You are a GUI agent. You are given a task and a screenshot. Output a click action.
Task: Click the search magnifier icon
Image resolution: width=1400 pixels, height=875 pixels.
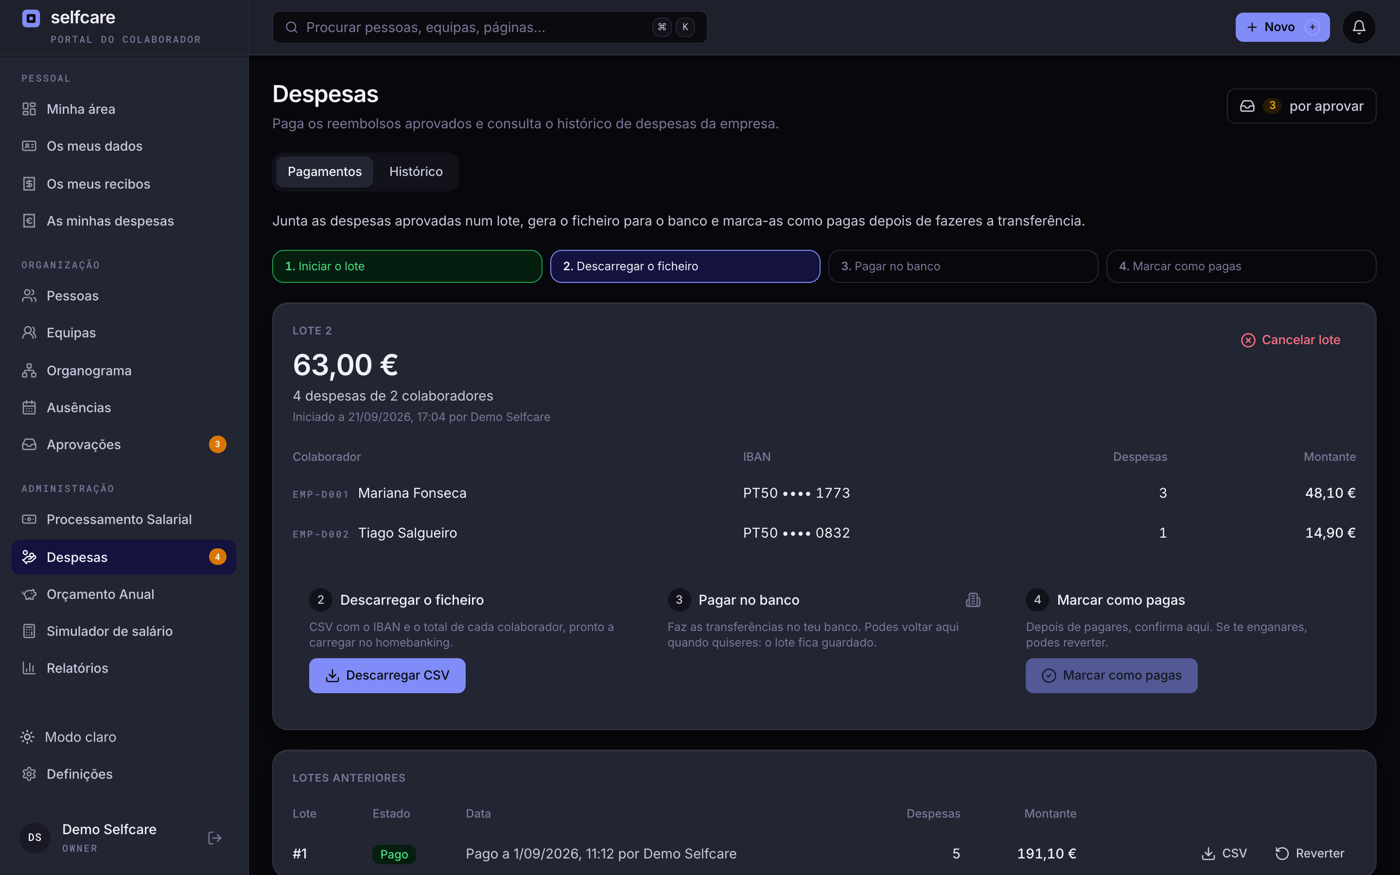point(292,27)
